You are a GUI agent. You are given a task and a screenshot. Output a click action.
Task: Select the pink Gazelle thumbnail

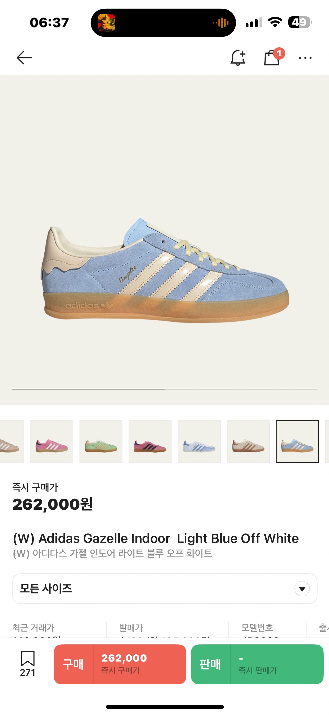pos(52,442)
